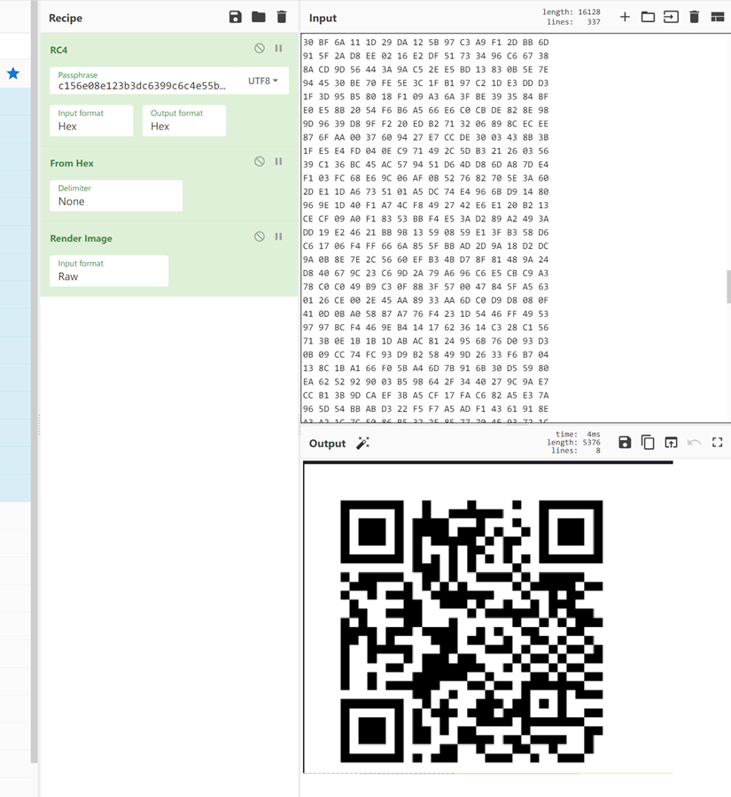Save the recipe using the floppy icon

(x=235, y=17)
